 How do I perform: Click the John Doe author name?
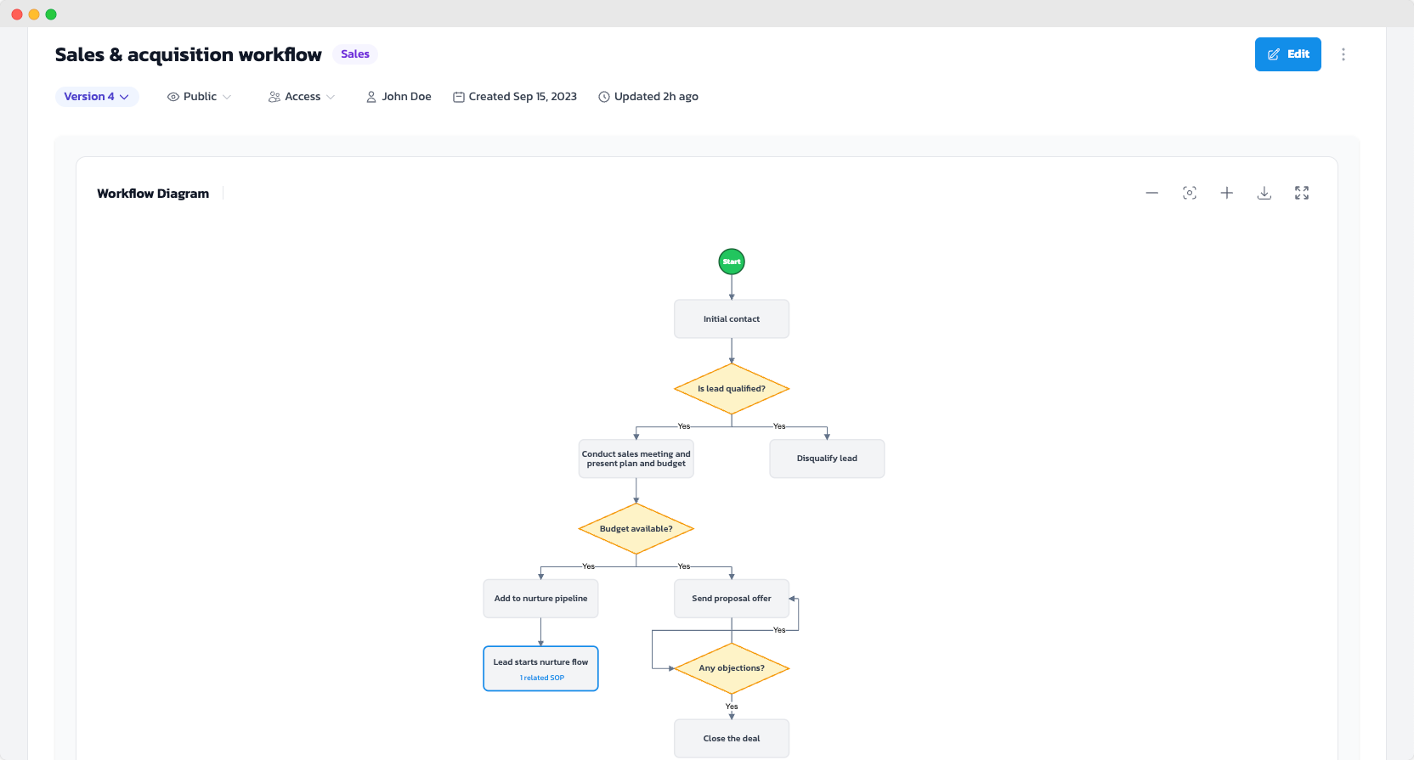(406, 97)
